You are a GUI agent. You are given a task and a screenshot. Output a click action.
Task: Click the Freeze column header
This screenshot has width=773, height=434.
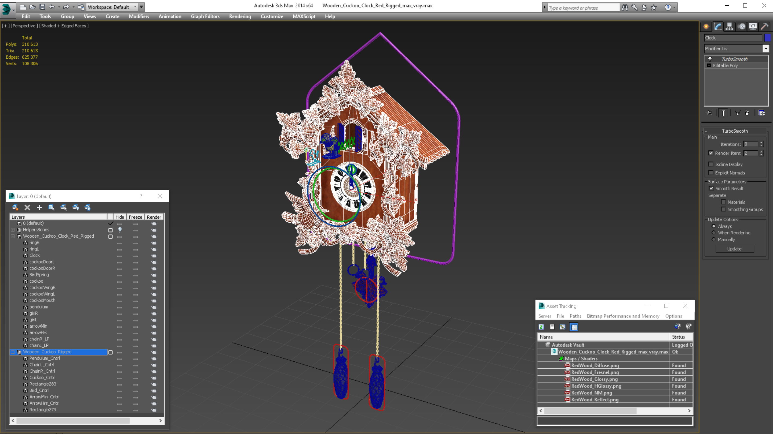135,217
